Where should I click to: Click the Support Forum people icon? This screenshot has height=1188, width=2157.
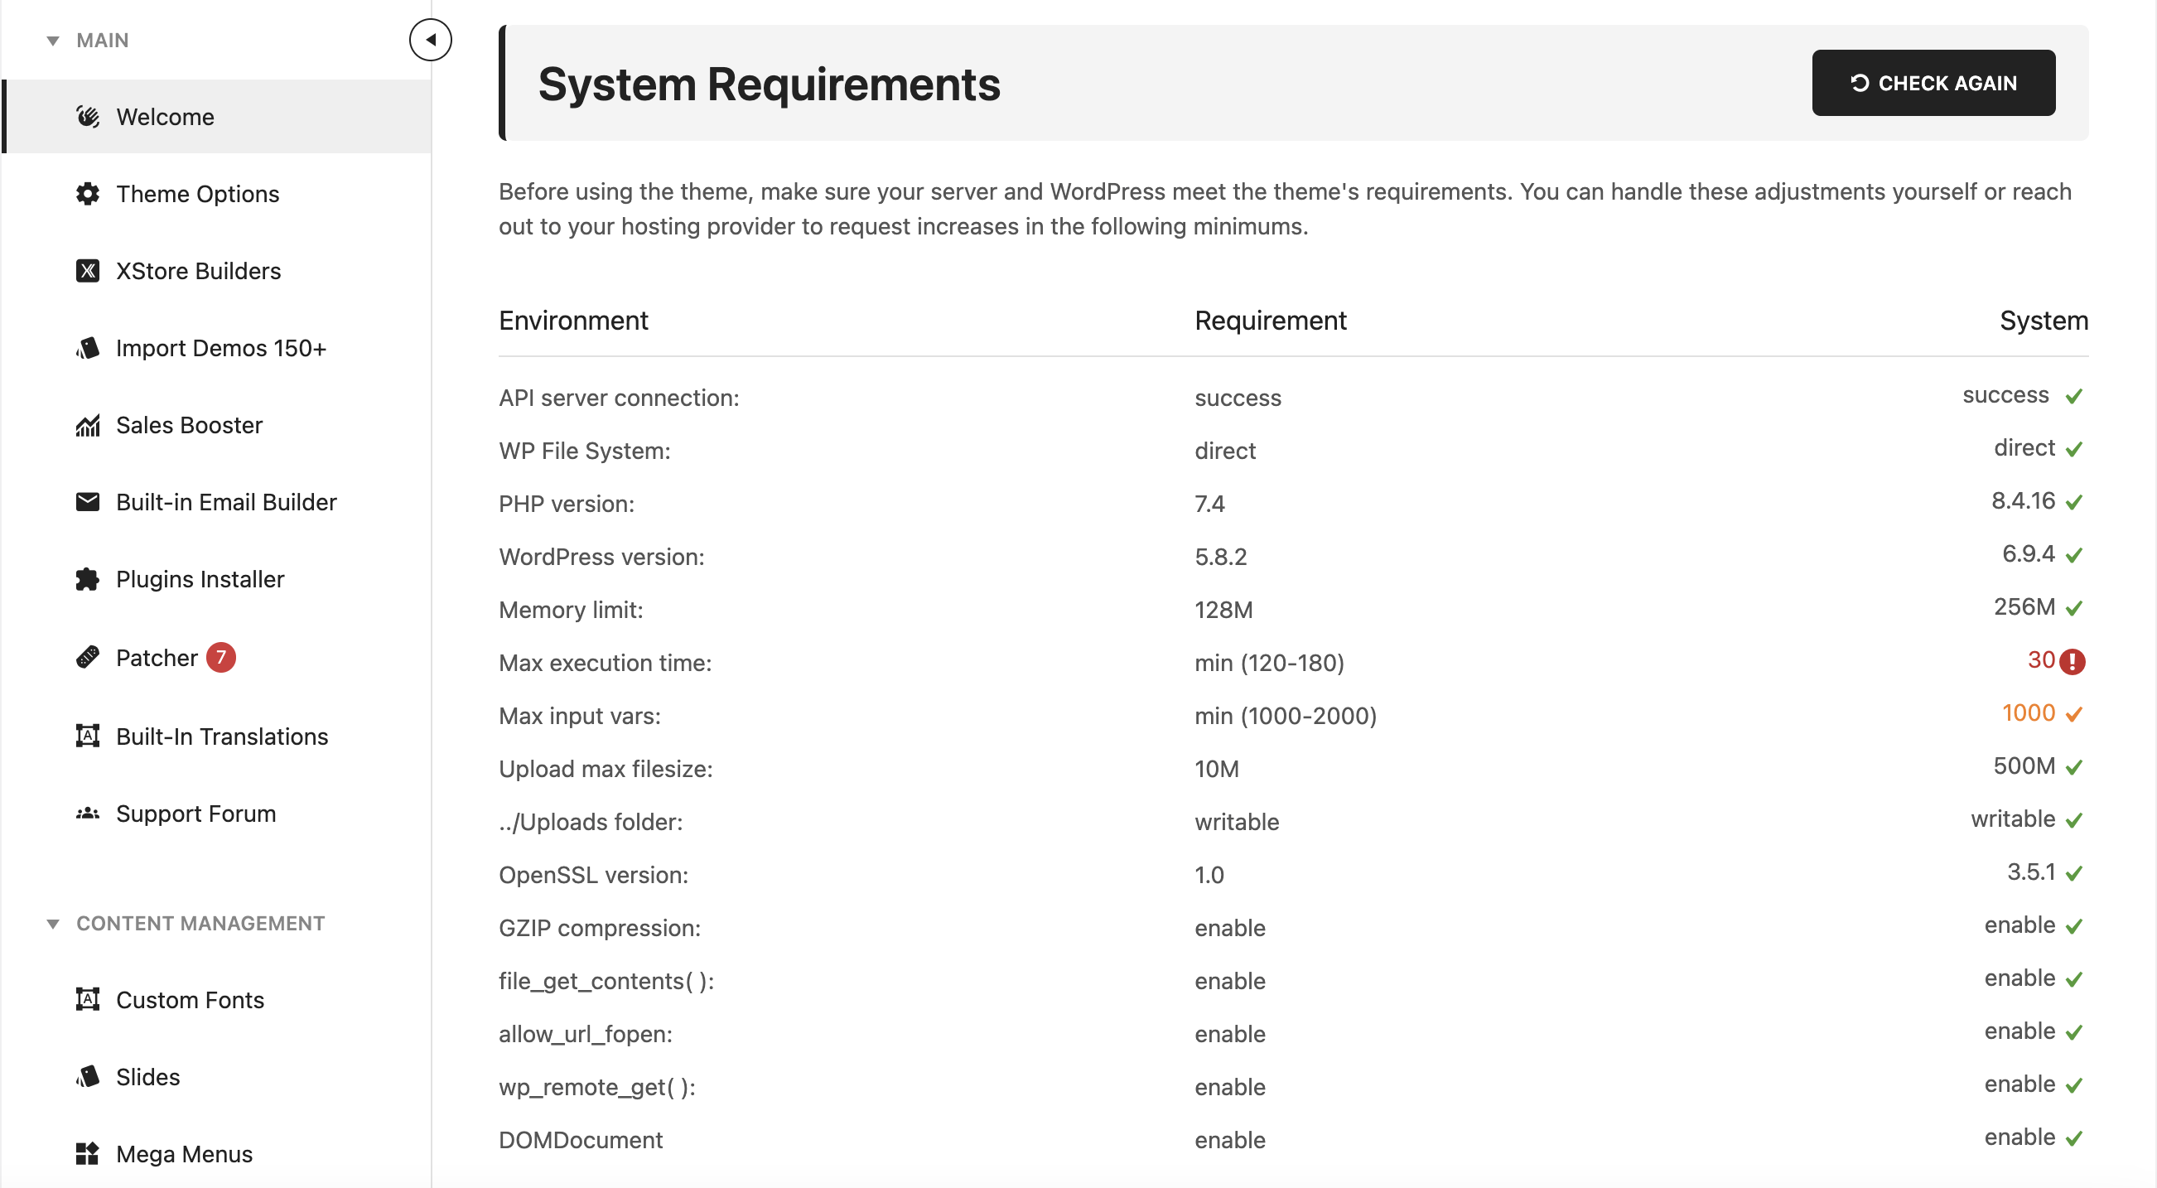coord(88,813)
